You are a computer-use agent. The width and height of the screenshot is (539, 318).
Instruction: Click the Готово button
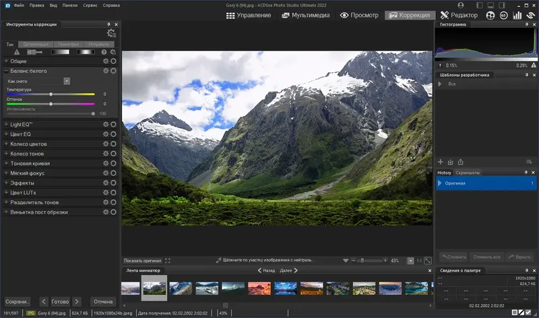60,302
